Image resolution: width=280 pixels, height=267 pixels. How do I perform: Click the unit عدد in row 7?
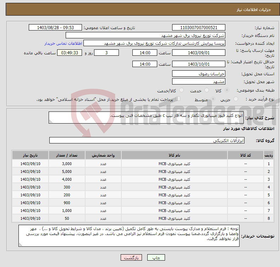pyautogui.click(x=103, y=211)
